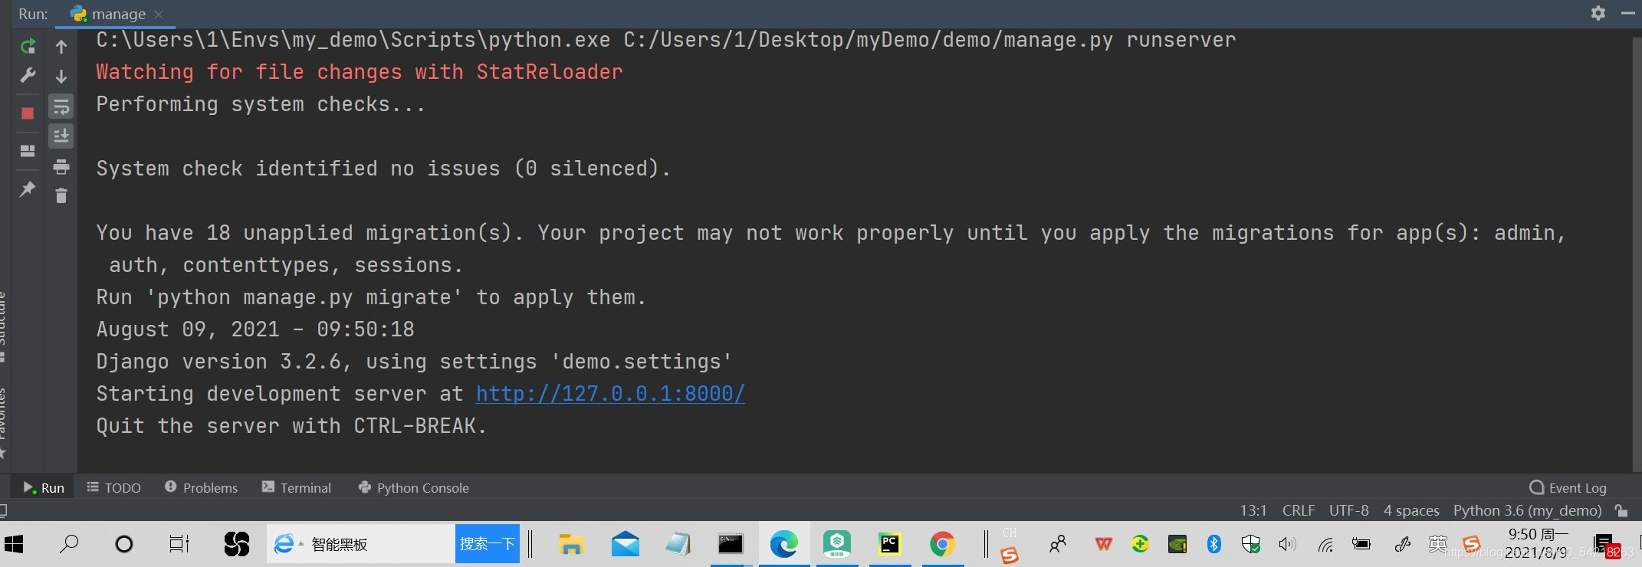Screen dimensions: 1642x567
Task: Open the http://127.0.0.1:8000/ server link
Action: click(x=610, y=394)
